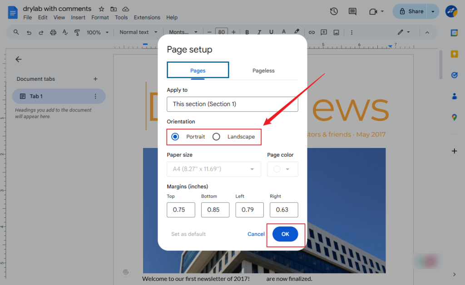This screenshot has height=285, width=465.
Task: Confirm page setup with OK
Action: pyautogui.click(x=285, y=234)
